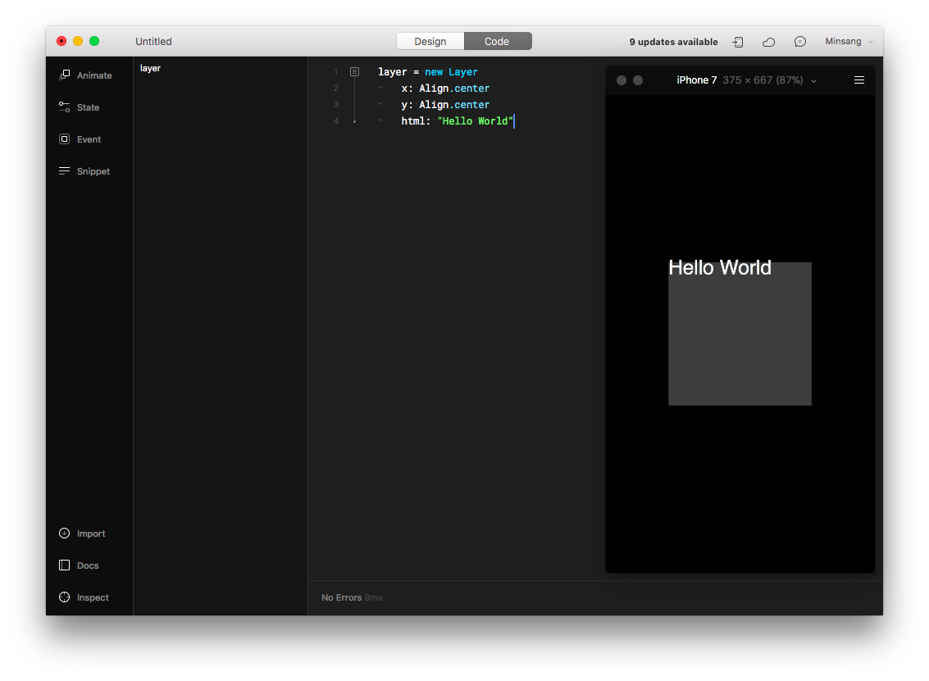929x681 pixels.
Task: Switch to the Code tab
Action: pyautogui.click(x=498, y=42)
